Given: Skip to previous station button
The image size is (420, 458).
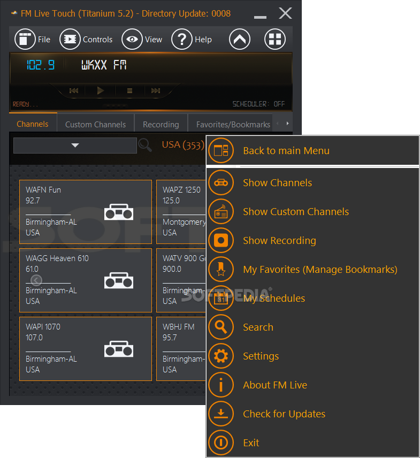Looking at the screenshot, I should pos(74,91).
